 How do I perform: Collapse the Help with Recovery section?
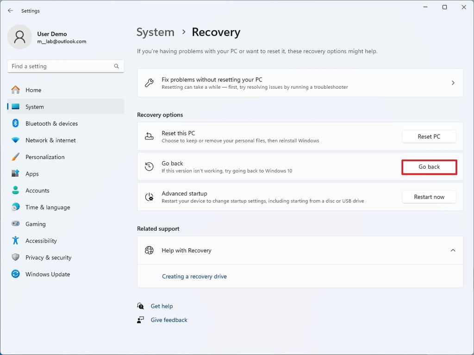pos(453,251)
